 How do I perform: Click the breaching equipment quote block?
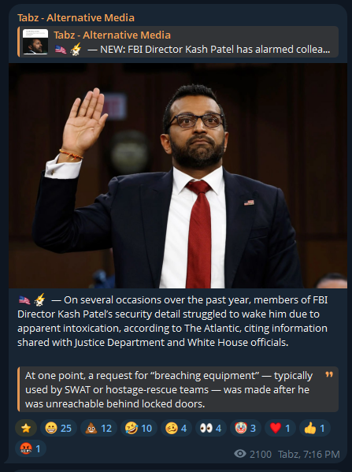(x=178, y=389)
